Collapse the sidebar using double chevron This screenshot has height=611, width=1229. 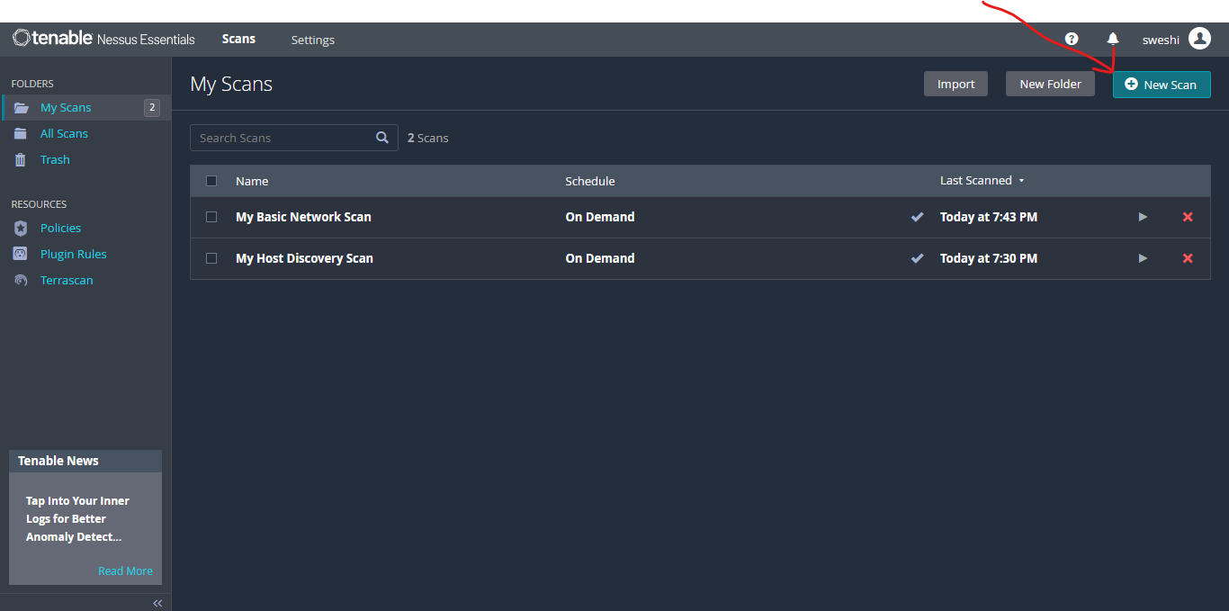pyautogui.click(x=157, y=603)
